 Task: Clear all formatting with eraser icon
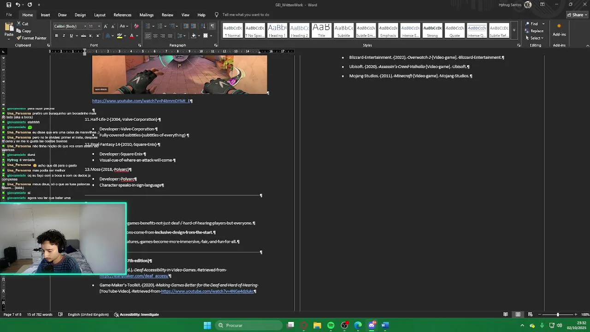coord(136,26)
